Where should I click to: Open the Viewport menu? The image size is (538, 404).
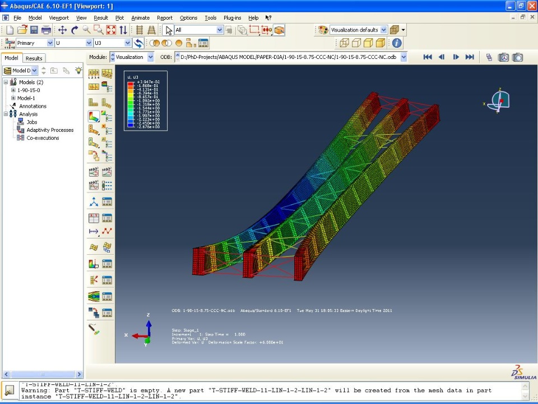[x=59, y=17]
